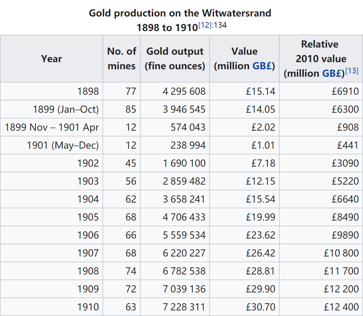Click the £10 800 relative value cell
The width and height of the screenshot is (363, 316).
click(341, 253)
